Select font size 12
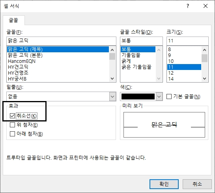The image size is (215, 193). pos(184,73)
